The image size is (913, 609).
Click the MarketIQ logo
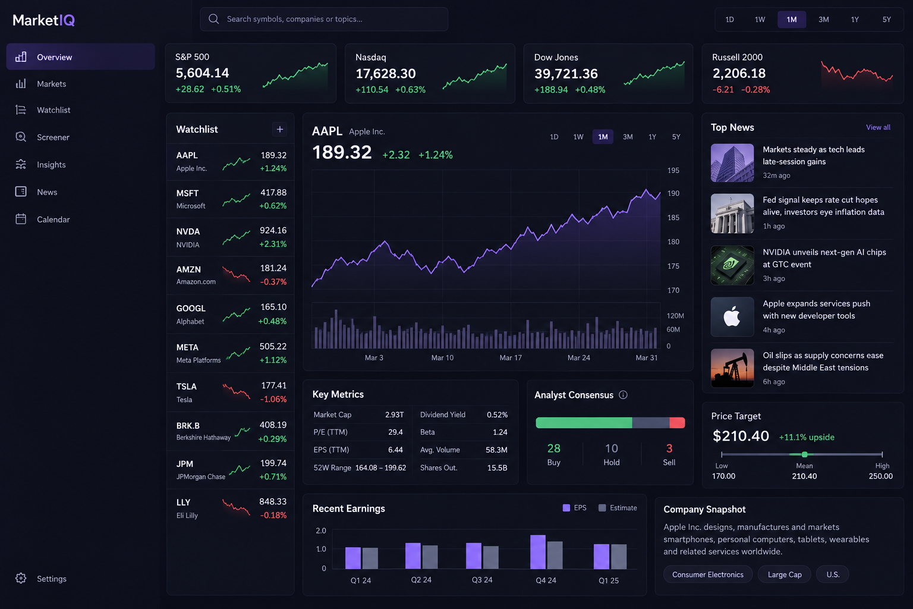click(44, 20)
